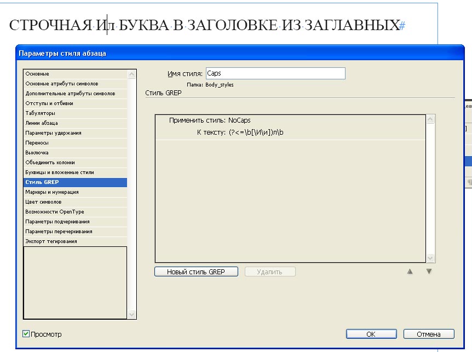The image size is (472, 352).
Task: Click the word ЗАГЛАВНЫХ in document heading
Action: 352,25
